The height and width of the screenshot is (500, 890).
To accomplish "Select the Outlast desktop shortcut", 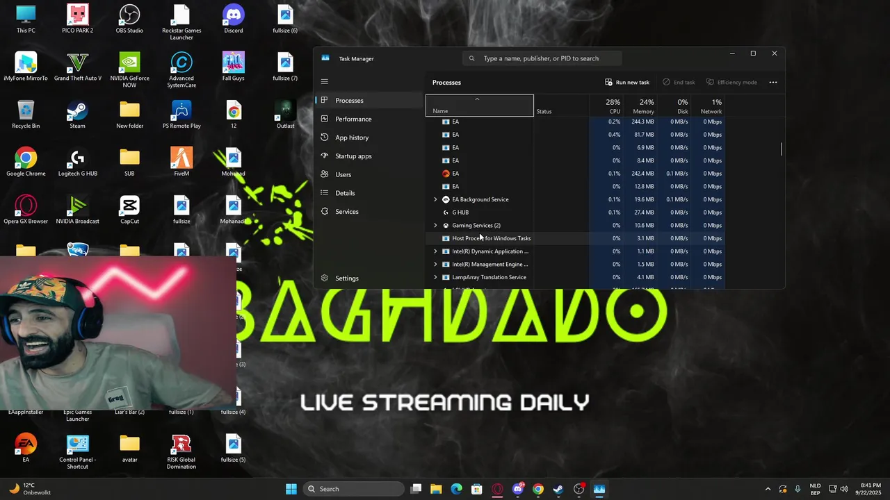I will point(285,115).
